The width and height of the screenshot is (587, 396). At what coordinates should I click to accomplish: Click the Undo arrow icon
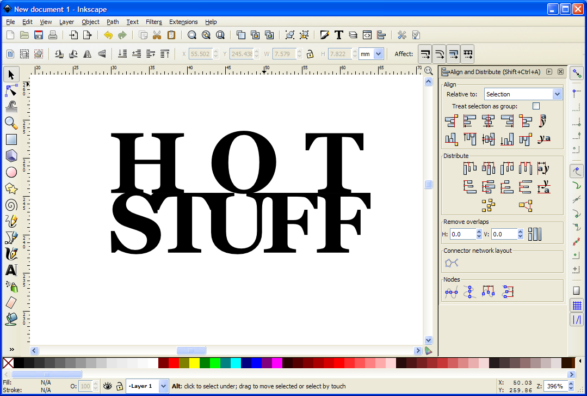(108, 35)
